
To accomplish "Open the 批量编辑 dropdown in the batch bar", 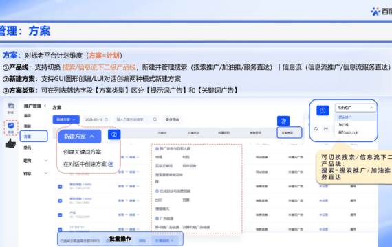I will click(164, 241).
